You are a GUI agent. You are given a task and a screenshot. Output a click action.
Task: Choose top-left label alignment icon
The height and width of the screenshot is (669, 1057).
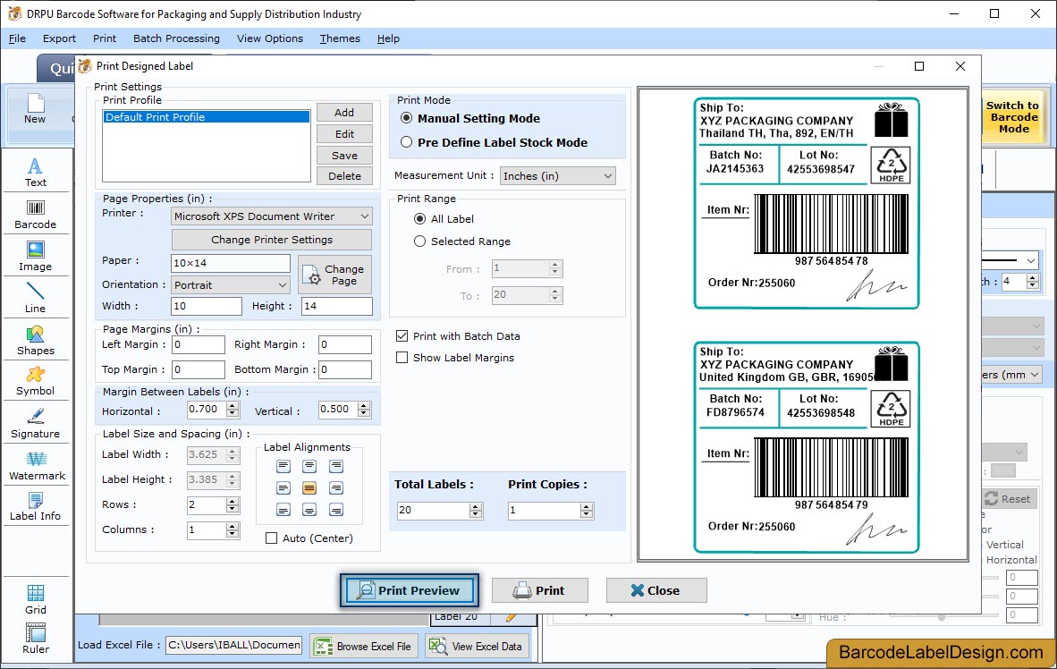(x=283, y=466)
